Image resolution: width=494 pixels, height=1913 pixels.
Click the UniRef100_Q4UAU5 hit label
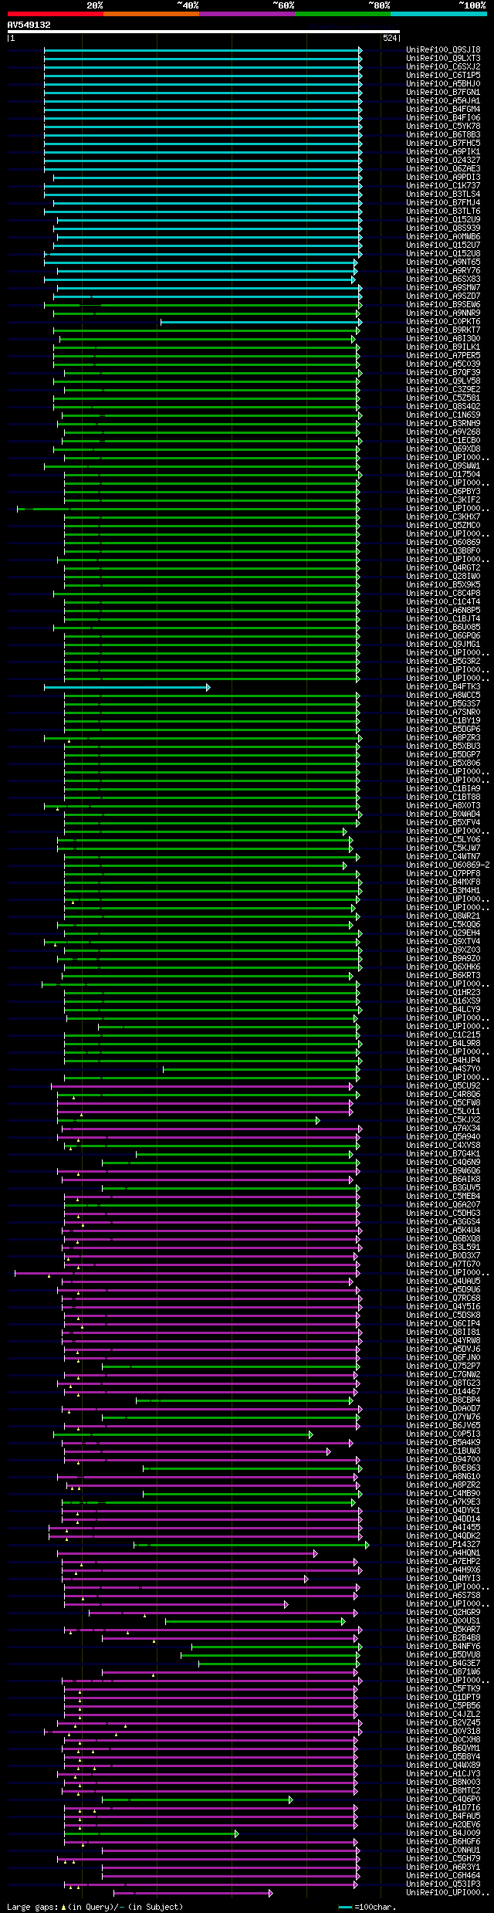[443, 1282]
